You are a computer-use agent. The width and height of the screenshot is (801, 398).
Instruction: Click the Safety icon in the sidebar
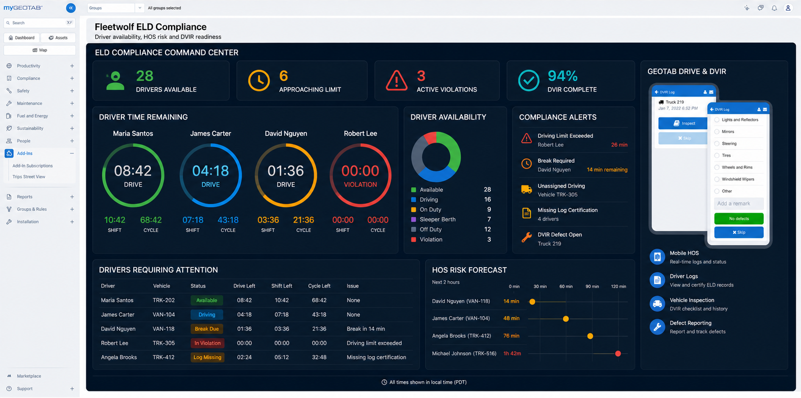[9, 91]
